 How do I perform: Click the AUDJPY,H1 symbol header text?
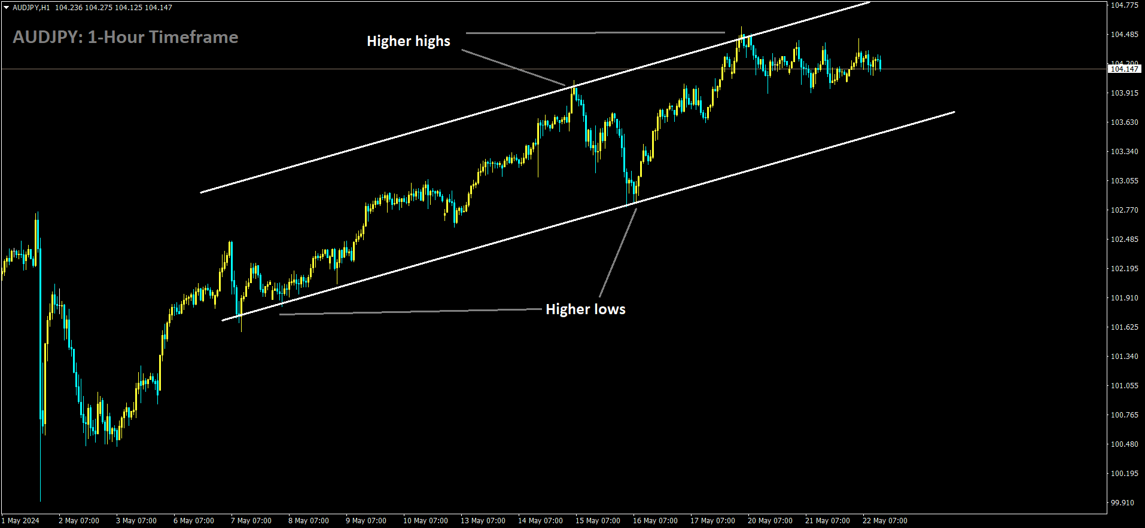tap(31, 8)
